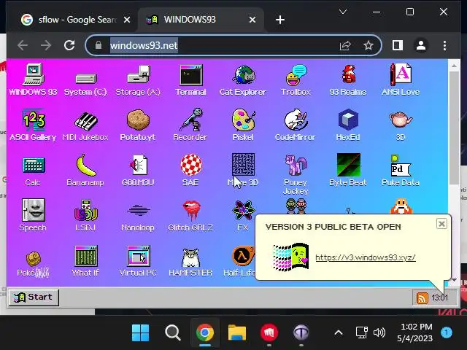This screenshot has height=350, width=467.
Task: Open Windows 11 Start menu
Action: coord(140,332)
